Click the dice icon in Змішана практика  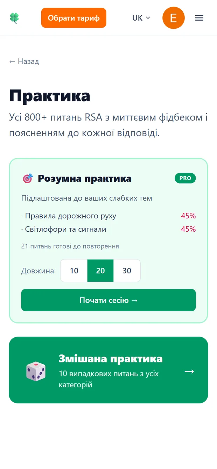point(36,371)
